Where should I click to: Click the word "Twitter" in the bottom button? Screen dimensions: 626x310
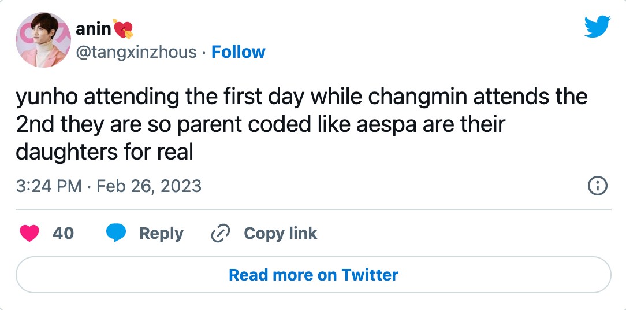pyautogui.click(x=370, y=274)
